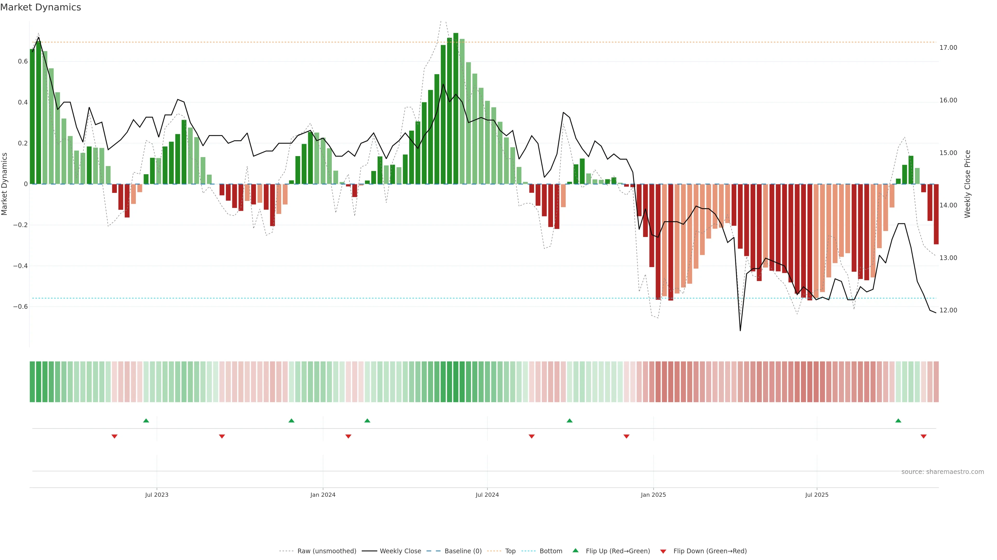Click the Flip Up legend triangle icon
This screenshot has width=997, height=560.
[575, 550]
